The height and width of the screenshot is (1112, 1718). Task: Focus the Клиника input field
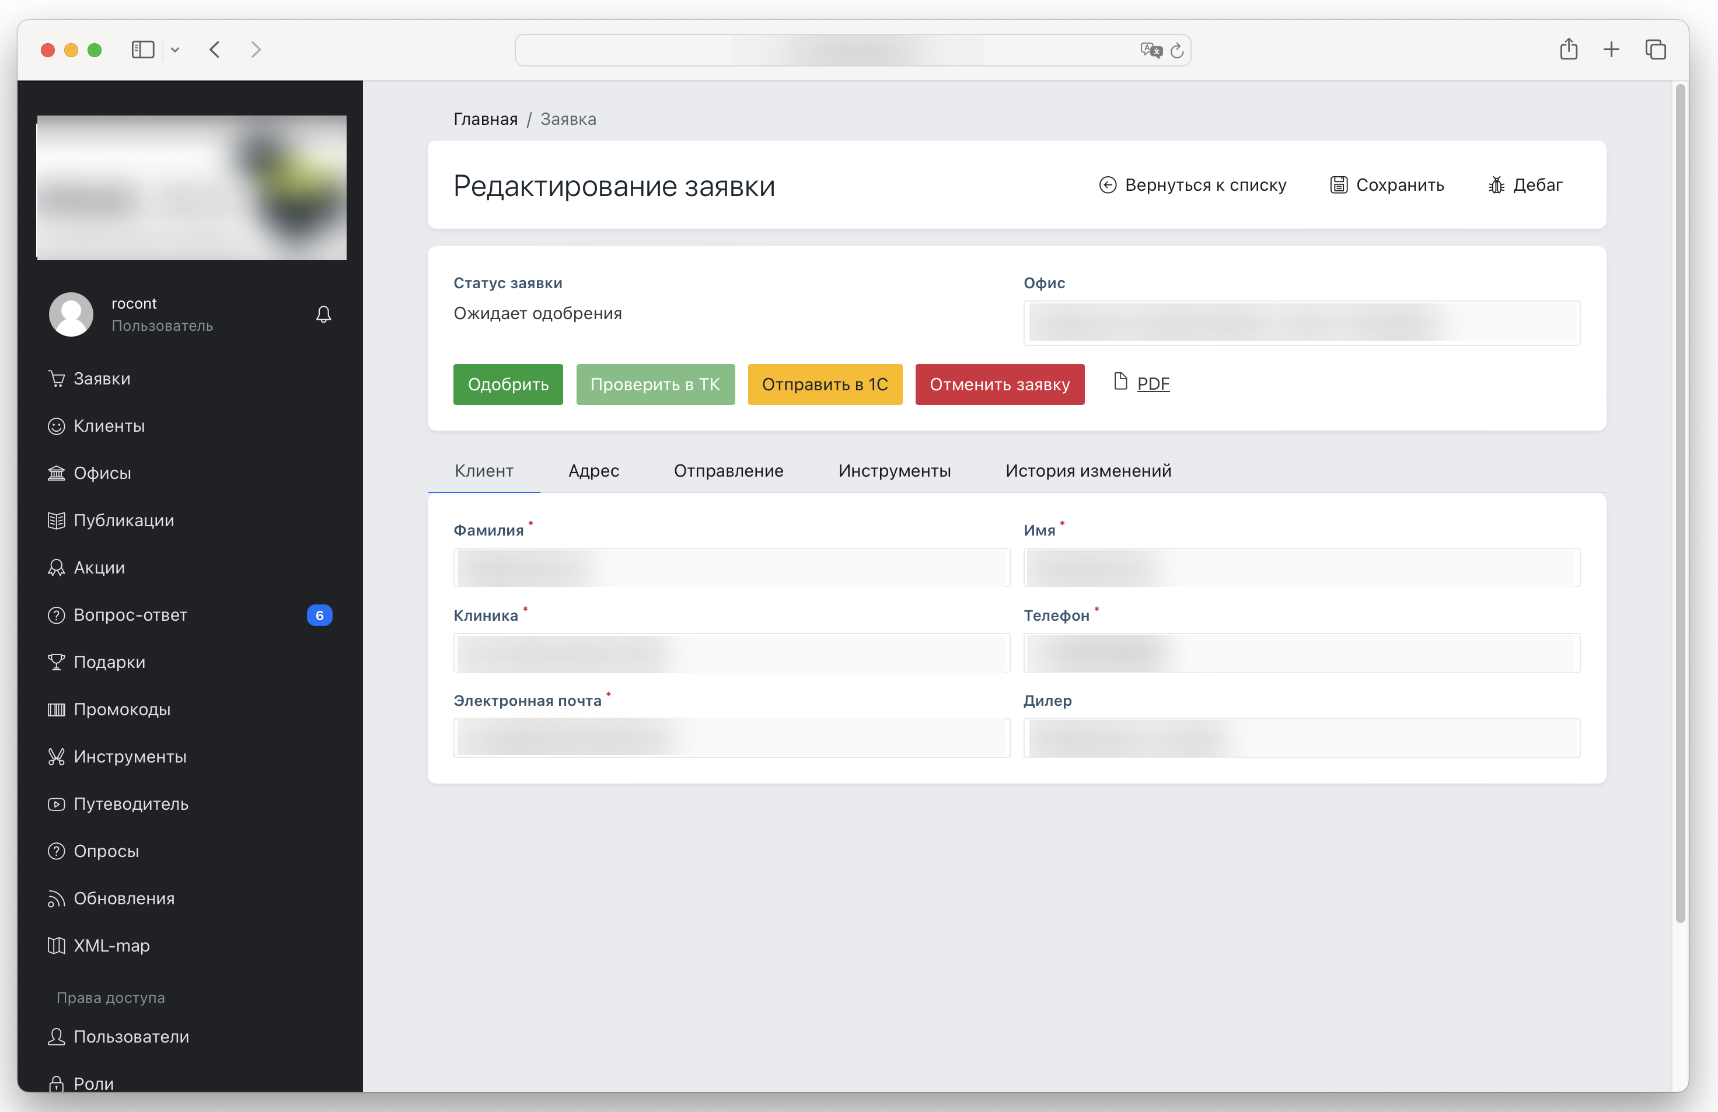click(731, 653)
